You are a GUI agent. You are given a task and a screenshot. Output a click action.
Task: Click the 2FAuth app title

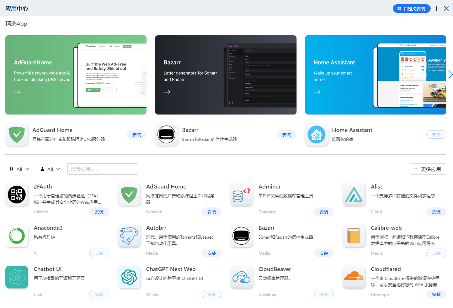[43, 186]
